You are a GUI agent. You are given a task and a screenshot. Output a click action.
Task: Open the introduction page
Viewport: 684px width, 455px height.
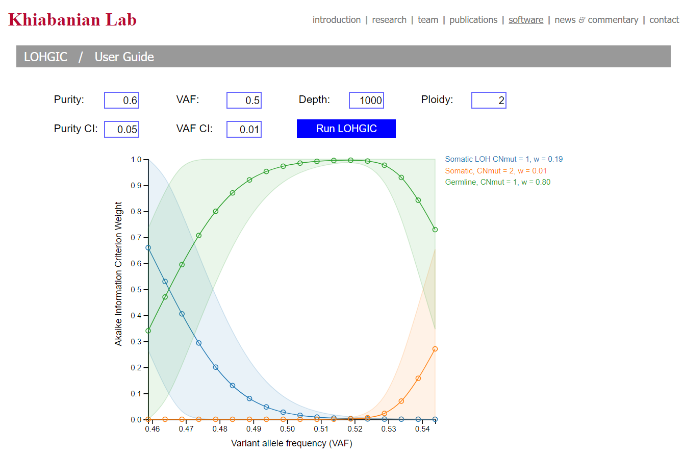[x=337, y=20]
